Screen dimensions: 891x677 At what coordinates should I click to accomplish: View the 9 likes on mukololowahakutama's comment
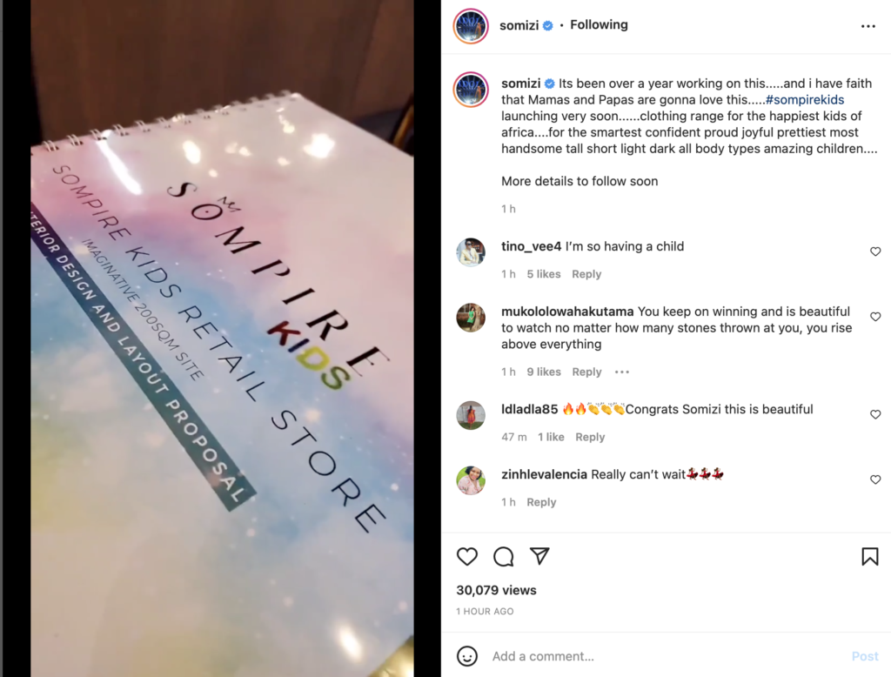pyautogui.click(x=543, y=372)
